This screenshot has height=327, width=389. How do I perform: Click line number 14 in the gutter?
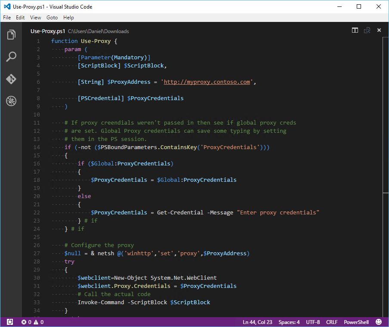pyautogui.click(x=37, y=147)
